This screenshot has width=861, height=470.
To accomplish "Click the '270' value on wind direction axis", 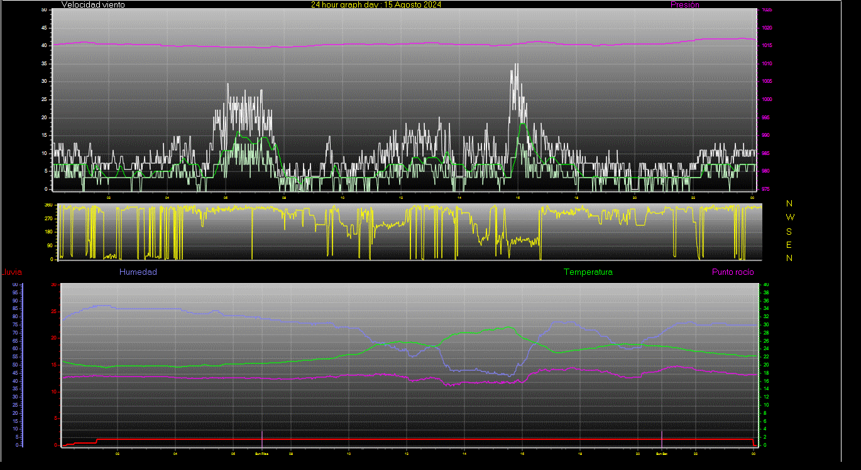I will tap(48, 218).
